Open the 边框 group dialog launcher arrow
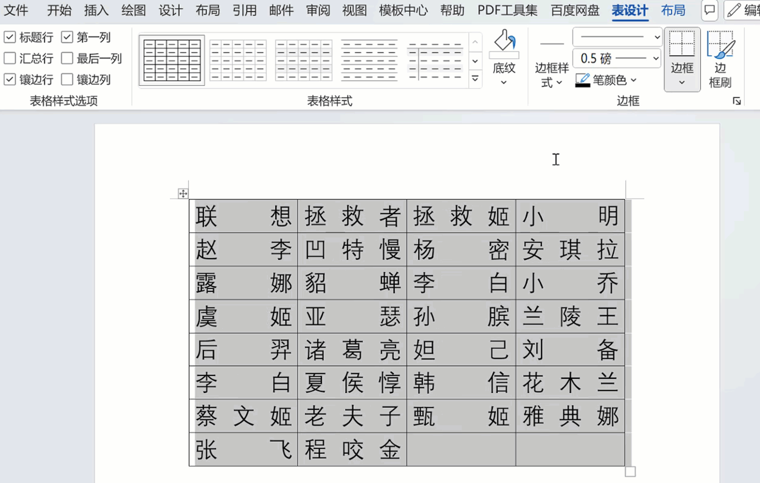Viewport: 760px width, 483px height. 736,102
